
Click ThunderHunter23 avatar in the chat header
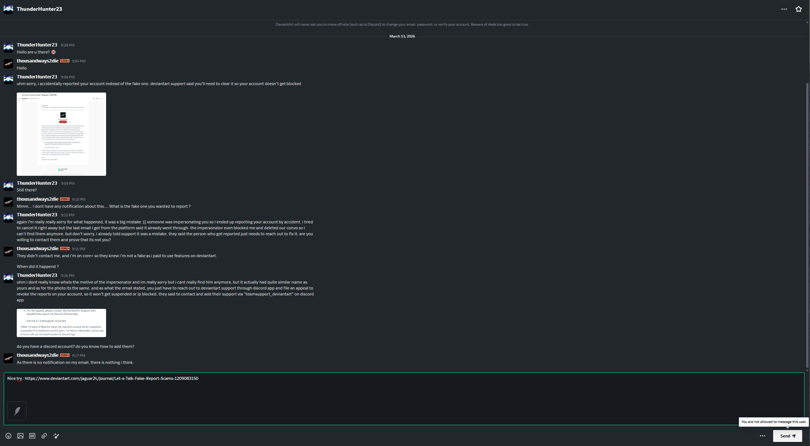[8, 9]
